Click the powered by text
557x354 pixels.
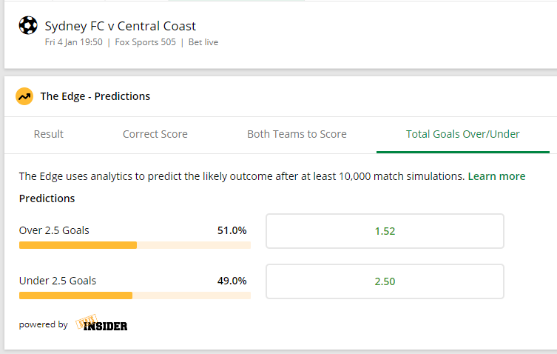(44, 324)
